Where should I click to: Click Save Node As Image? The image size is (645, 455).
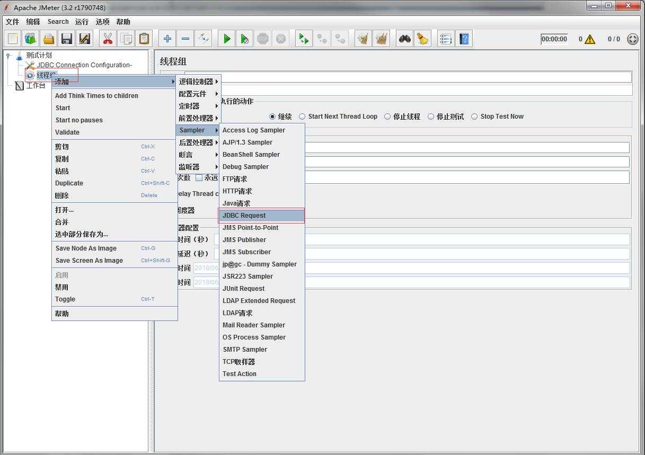pyautogui.click(x=114, y=248)
